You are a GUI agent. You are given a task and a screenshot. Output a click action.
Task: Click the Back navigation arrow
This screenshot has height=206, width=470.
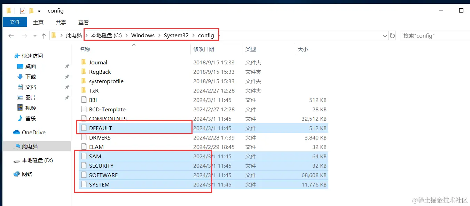[11, 35]
